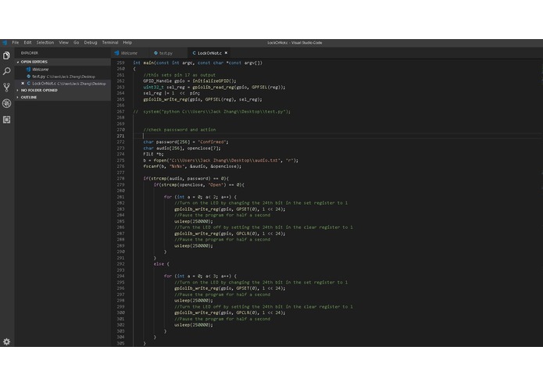Open the Source Control view
This screenshot has height=386, width=543.
(6, 88)
